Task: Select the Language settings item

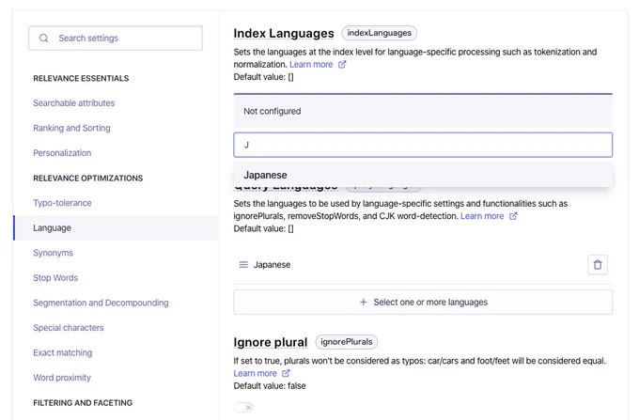Action: 116,227
